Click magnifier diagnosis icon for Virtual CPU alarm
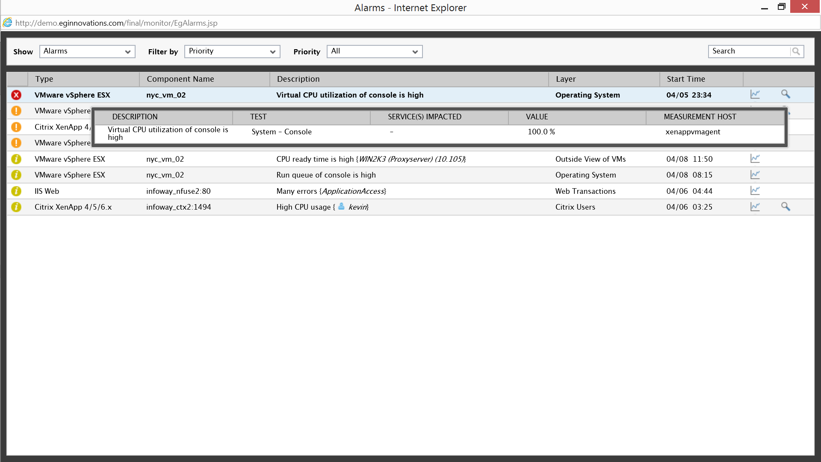821x462 pixels. pos(786,94)
